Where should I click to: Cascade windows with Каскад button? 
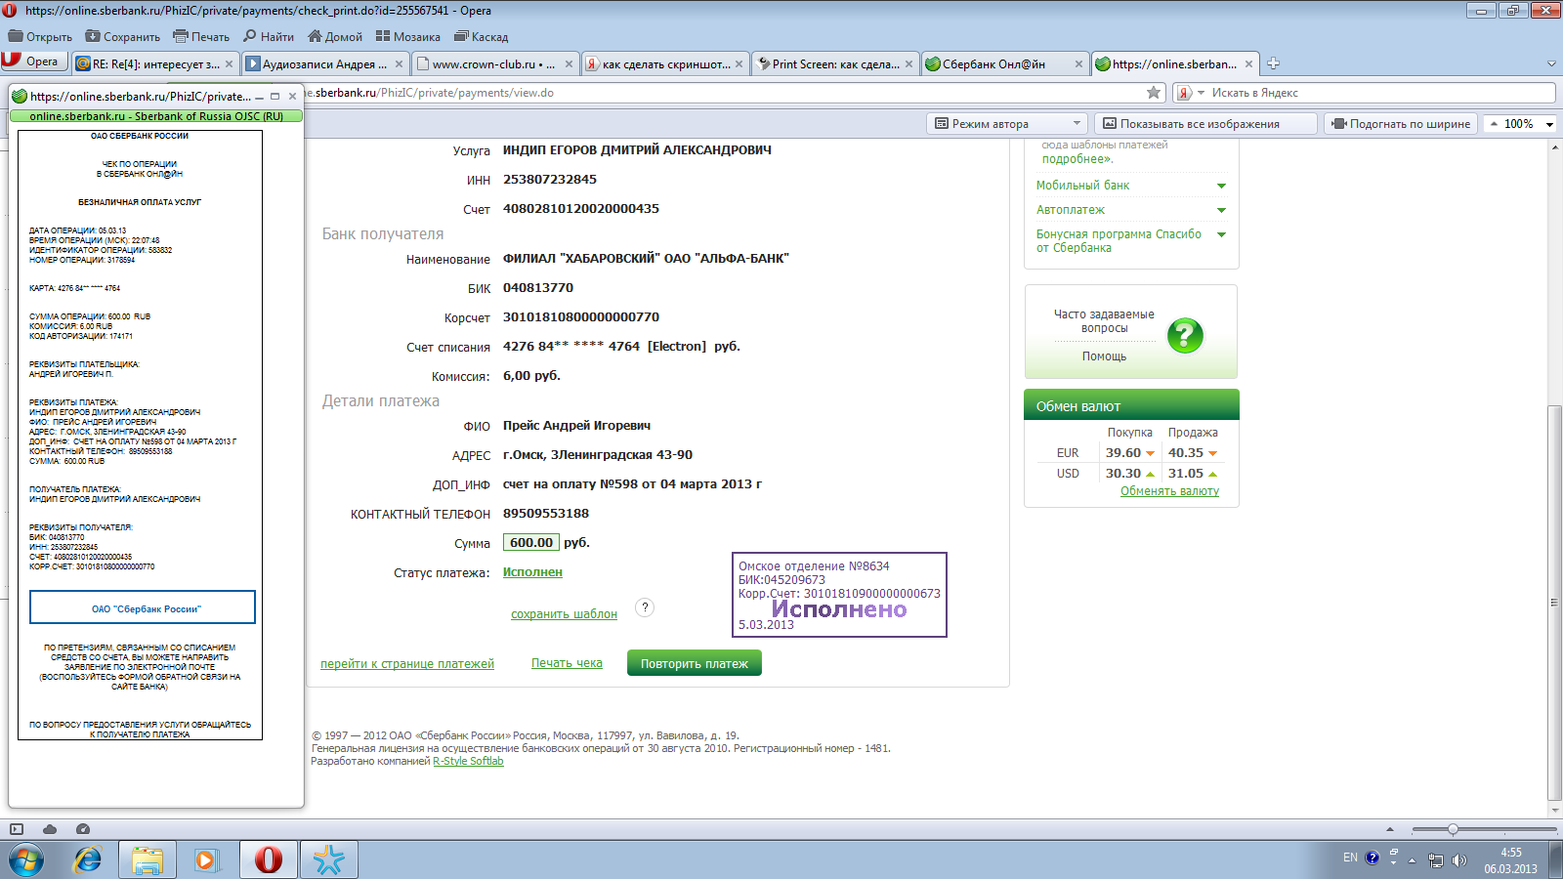tap(481, 37)
